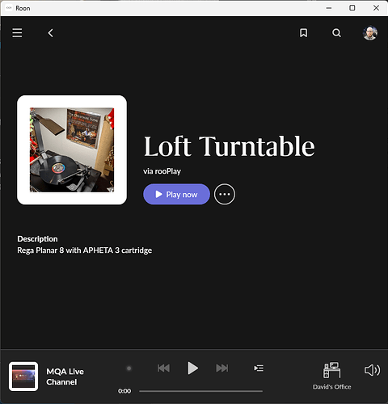Open the three-dots more options menu
Screen dimensions: 388x404
225,194
